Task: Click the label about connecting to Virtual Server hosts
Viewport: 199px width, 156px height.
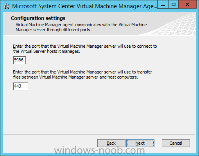Action: pos(85,49)
